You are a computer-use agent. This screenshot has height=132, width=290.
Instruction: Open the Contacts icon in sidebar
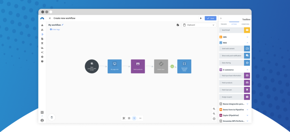coord(42,30)
